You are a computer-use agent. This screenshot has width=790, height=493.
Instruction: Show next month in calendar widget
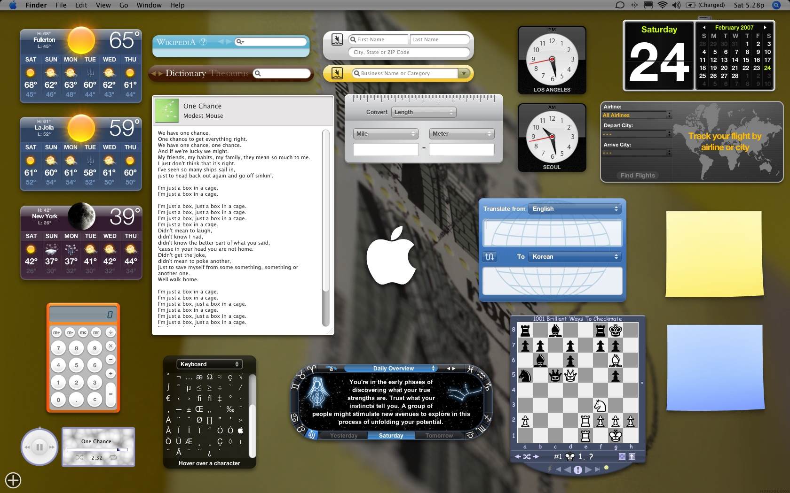765,28
